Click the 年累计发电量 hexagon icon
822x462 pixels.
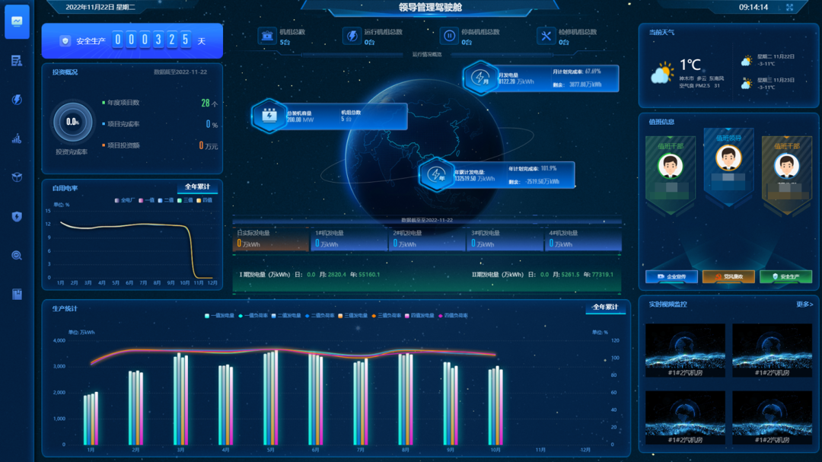(436, 174)
